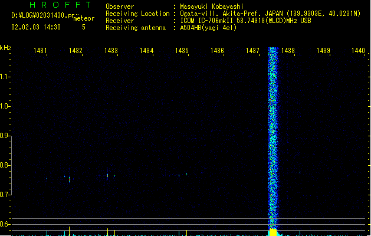Click the 1.0 kHz frequency tick label
The width and height of the screenshot is (371, 236).
(5, 106)
